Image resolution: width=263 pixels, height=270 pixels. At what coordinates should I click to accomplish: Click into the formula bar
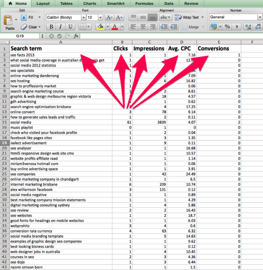tap(171, 36)
